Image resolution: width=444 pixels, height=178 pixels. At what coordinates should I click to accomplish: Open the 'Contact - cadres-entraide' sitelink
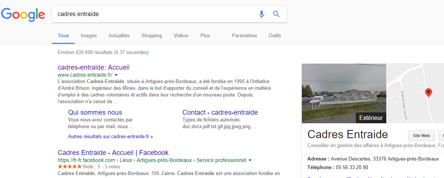point(220,112)
